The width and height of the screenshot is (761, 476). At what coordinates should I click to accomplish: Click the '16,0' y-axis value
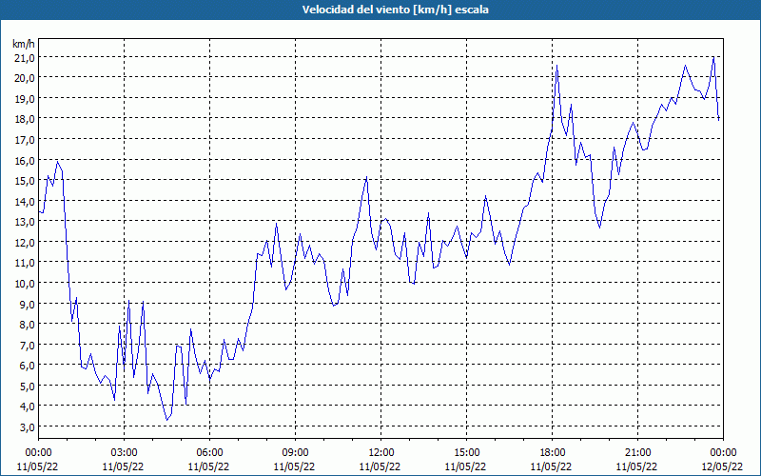tap(25, 160)
